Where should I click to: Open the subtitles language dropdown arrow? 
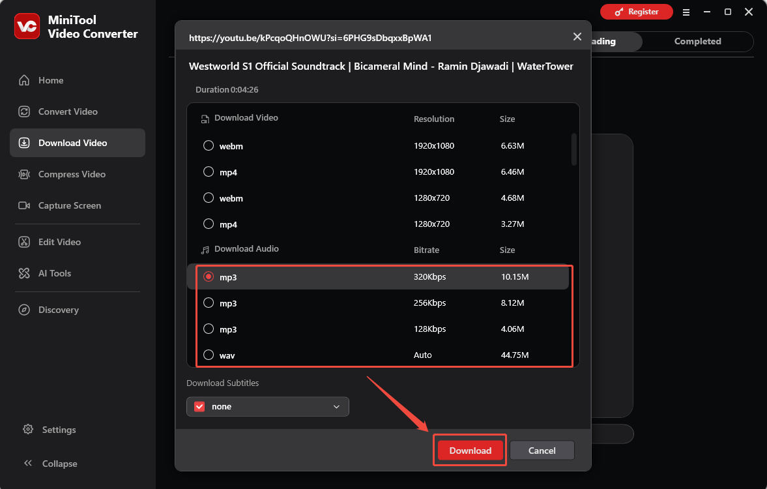336,407
